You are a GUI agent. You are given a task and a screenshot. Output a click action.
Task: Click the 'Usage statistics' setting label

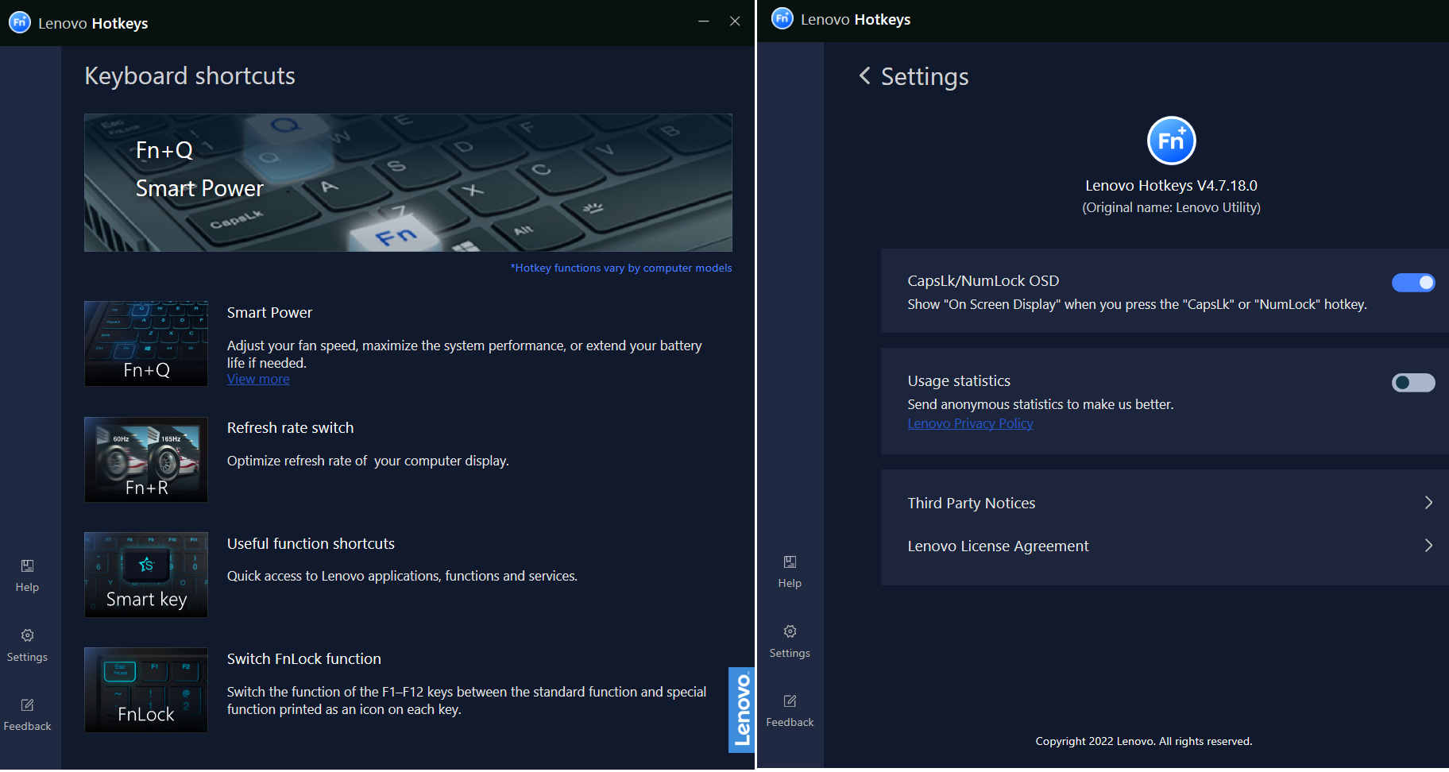tap(959, 381)
